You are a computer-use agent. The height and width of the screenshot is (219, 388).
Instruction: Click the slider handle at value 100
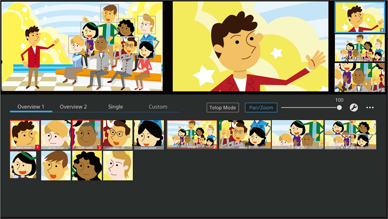click(x=339, y=108)
